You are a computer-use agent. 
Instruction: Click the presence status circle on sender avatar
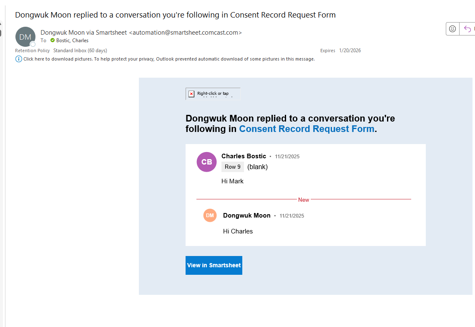pos(33,44)
